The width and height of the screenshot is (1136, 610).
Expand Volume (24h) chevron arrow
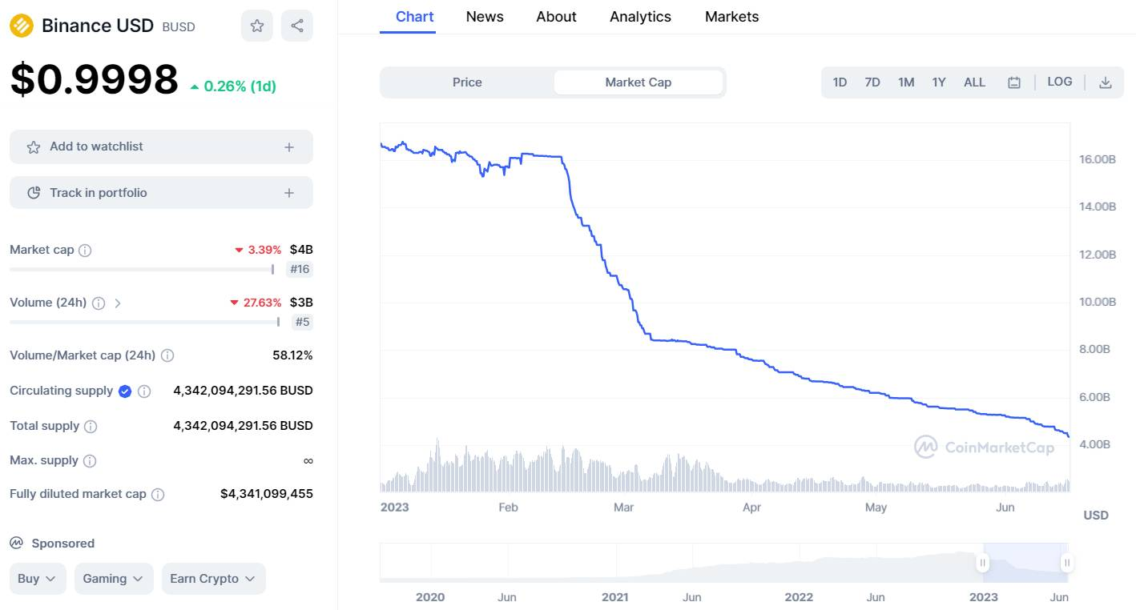click(x=118, y=303)
